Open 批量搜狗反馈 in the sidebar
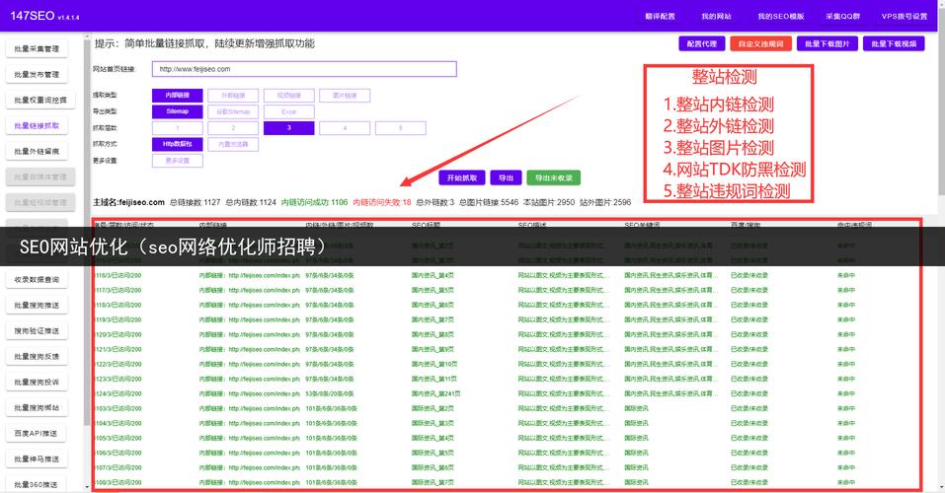This screenshot has width=945, height=493. coord(37,356)
